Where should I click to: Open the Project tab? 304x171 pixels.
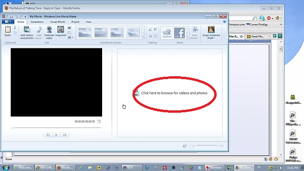(x=76, y=22)
